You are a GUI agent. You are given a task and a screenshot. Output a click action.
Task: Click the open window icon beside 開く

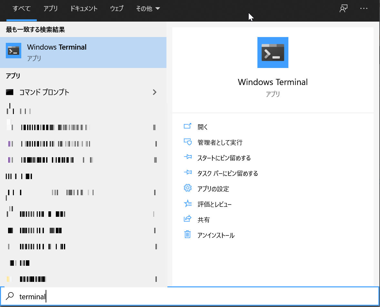pyautogui.click(x=187, y=126)
